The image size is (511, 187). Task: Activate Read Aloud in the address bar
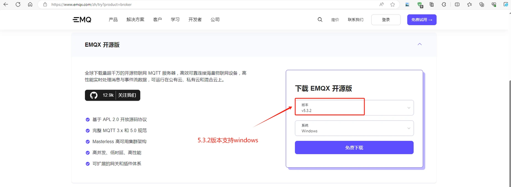[382, 5]
